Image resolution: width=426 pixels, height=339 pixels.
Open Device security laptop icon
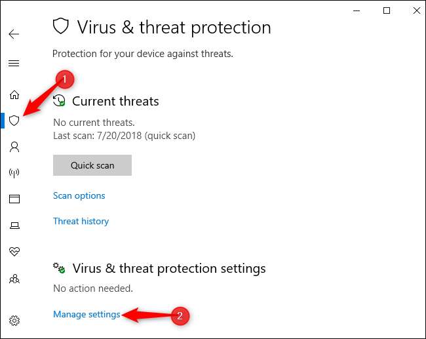[x=14, y=226]
